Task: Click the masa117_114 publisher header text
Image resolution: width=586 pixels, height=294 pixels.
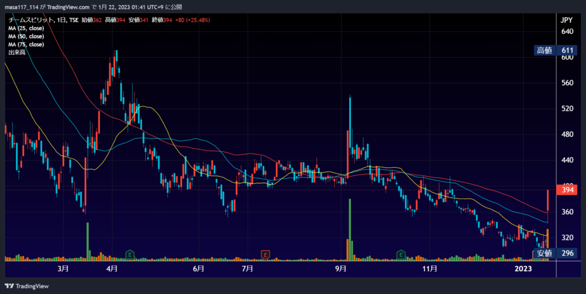Action: 21,7
